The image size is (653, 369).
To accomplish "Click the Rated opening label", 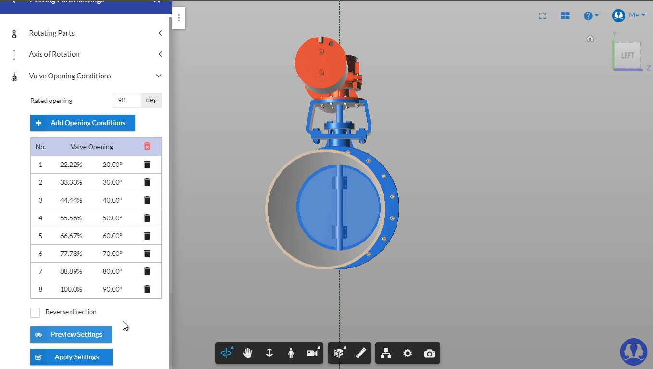I will [51, 101].
